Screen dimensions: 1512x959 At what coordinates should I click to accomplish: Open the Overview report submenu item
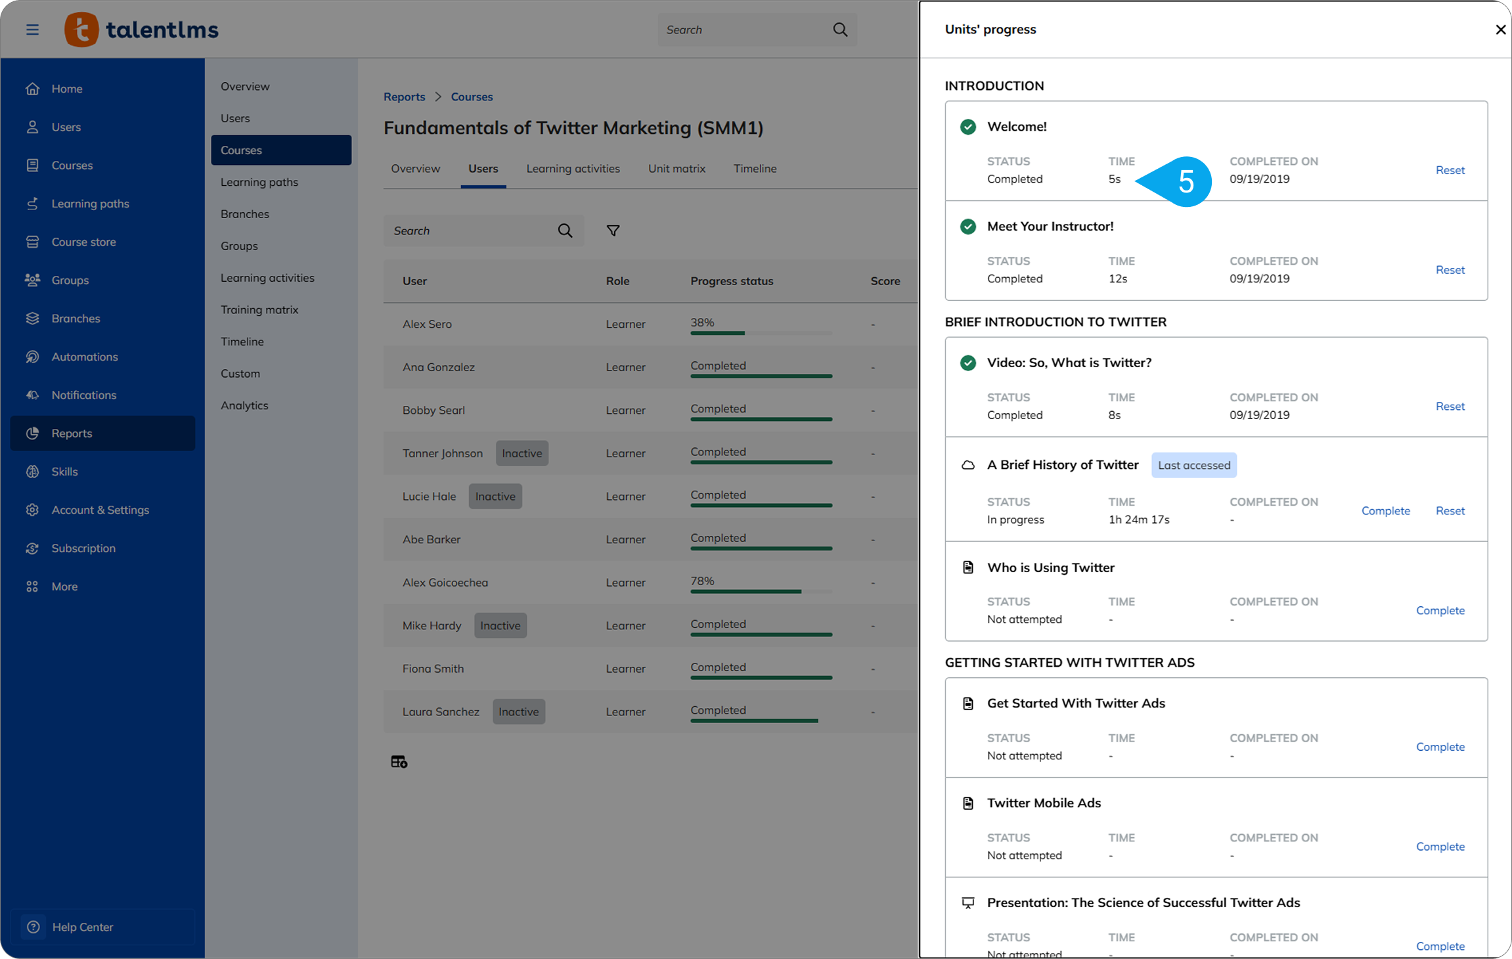(x=245, y=86)
